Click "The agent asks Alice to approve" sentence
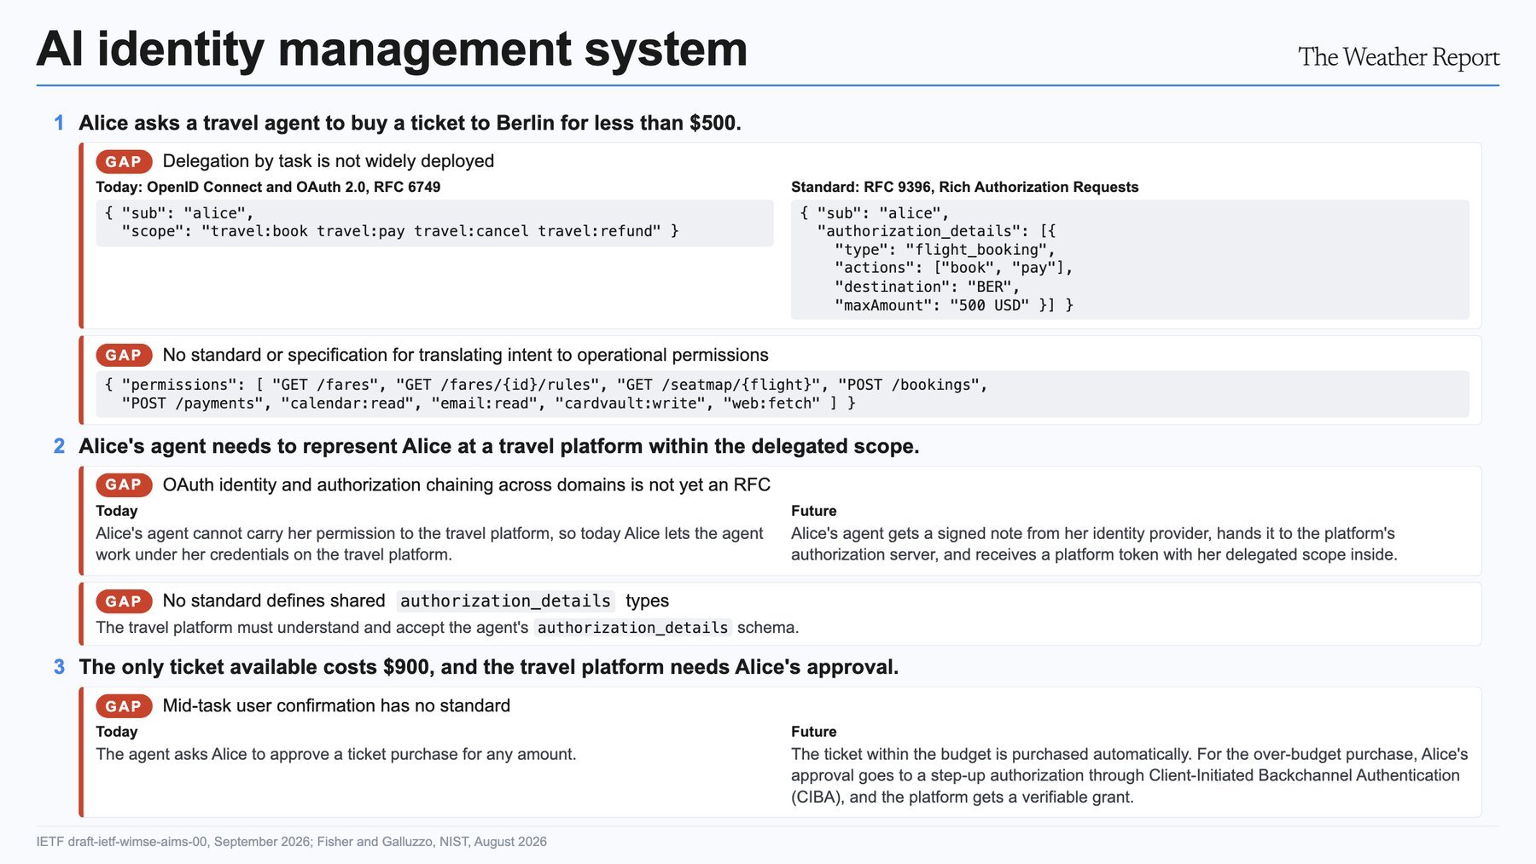The image size is (1536, 864). (x=336, y=754)
